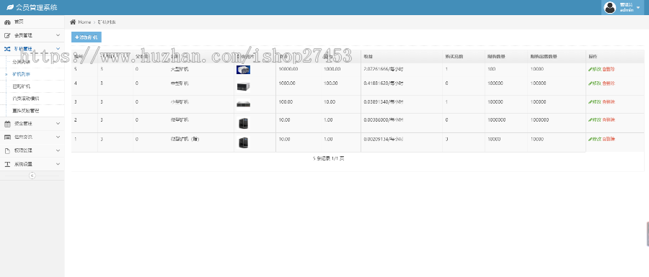Click the file icon in sidebar
The image size is (649, 277).
point(7,150)
